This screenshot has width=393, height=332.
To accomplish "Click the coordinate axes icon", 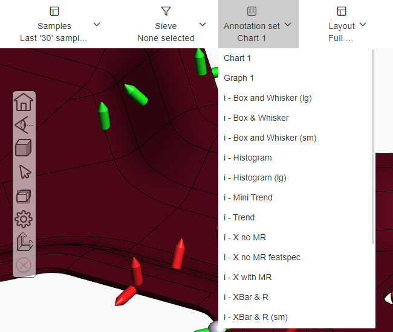I will tap(24, 242).
